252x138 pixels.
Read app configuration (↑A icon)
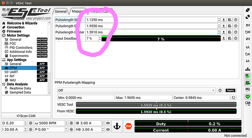248,47
